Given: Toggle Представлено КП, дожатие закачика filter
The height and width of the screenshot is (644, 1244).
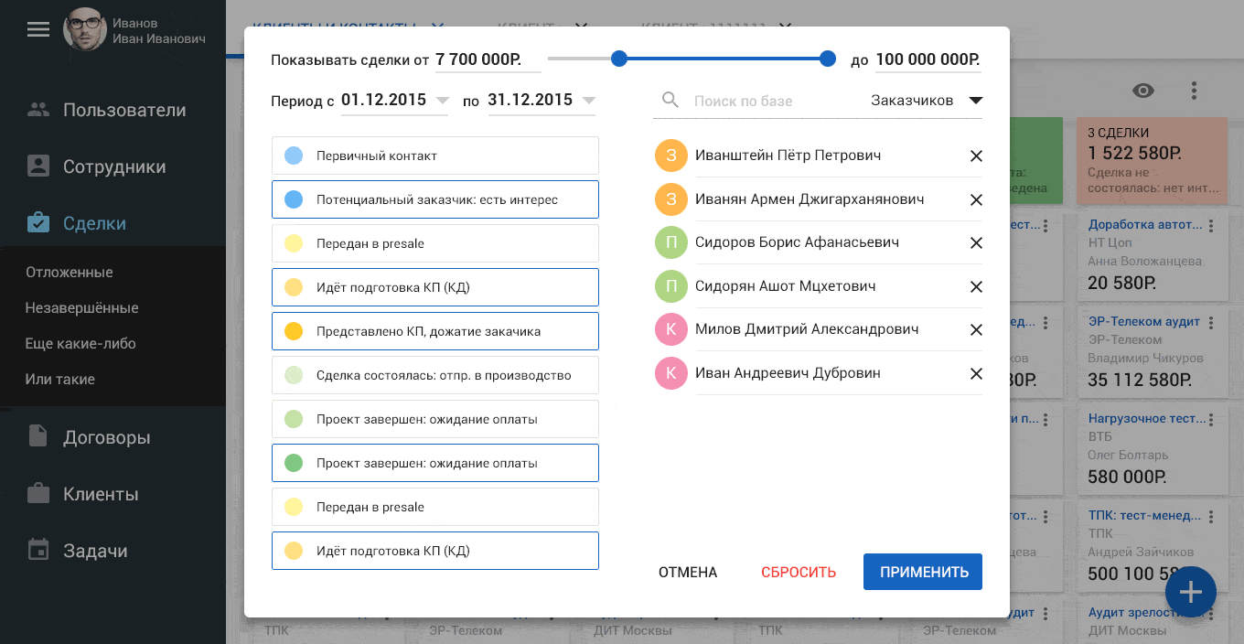Looking at the screenshot, I should [x=435, y=331].
